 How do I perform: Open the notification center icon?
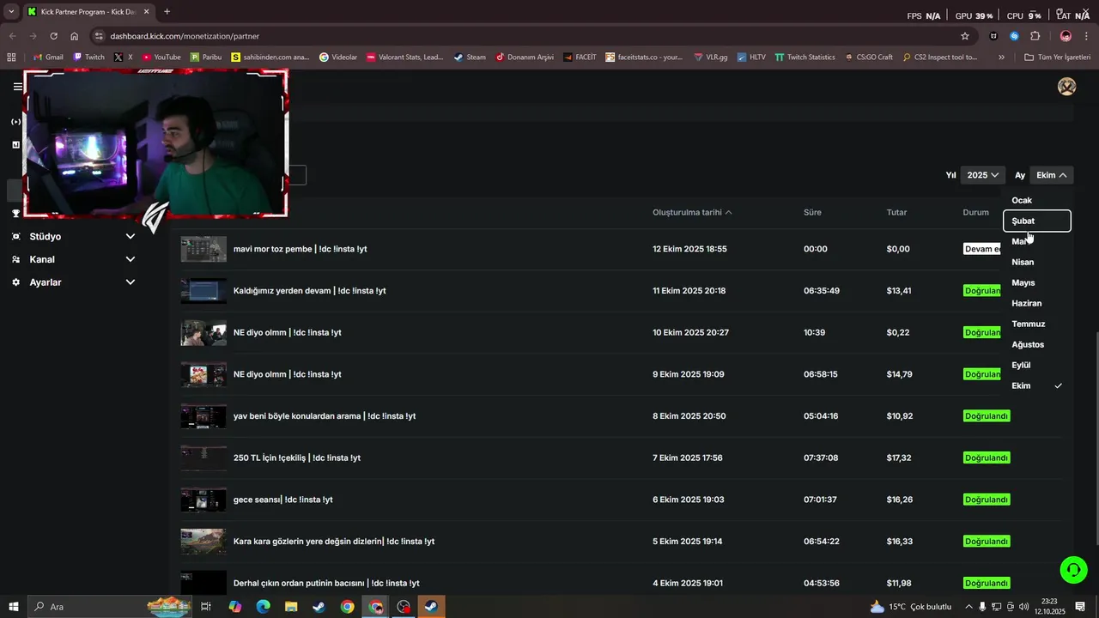tap(1080, 607)
